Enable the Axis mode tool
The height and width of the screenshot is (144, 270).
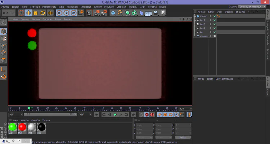coord(4,69)
